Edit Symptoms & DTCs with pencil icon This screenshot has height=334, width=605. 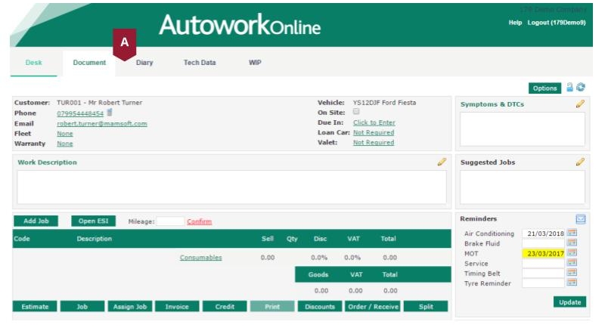click(x=580, y=104)
